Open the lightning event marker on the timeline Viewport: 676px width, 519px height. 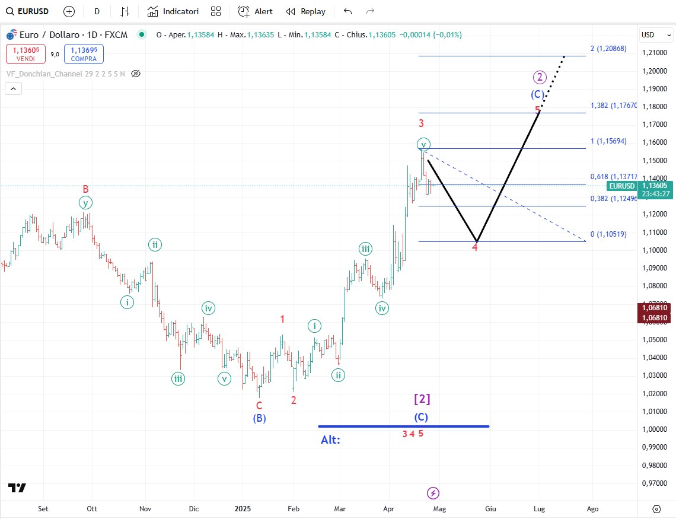coord(433,493)
